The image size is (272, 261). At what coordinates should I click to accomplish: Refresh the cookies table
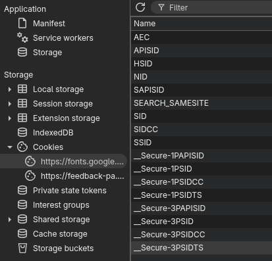tap(140, 7)
